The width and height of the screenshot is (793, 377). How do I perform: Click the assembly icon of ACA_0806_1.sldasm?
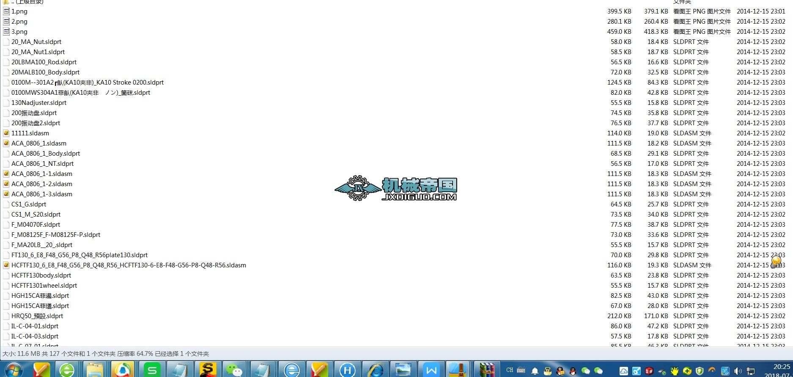tap(6, 143)
